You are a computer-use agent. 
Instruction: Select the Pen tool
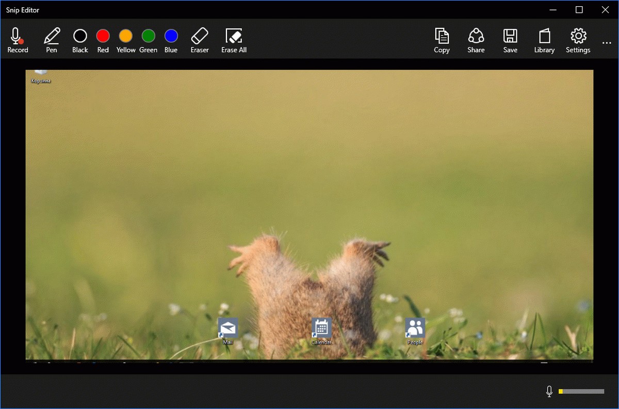(52, 40)
